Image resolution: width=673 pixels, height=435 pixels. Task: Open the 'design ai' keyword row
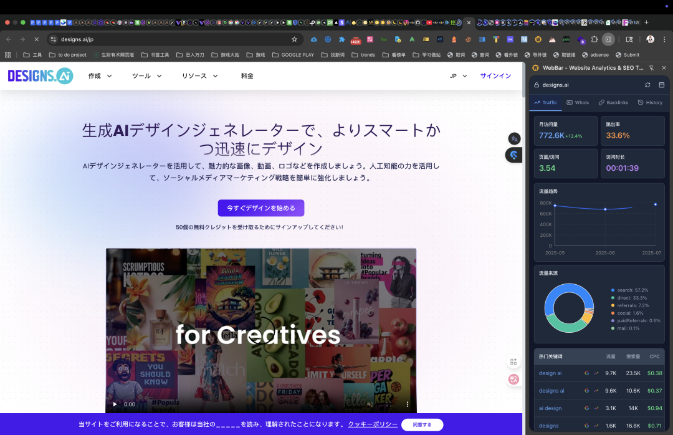coord(599,373)
